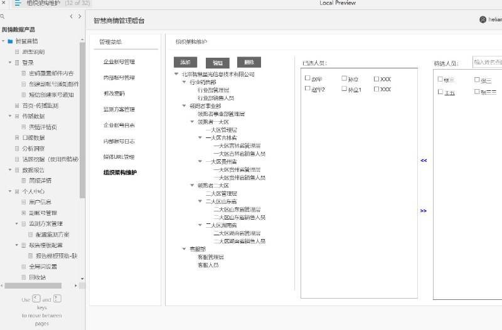
Task: Click page icon beside 首页-传播监测
Action: [x=17, y=105]
